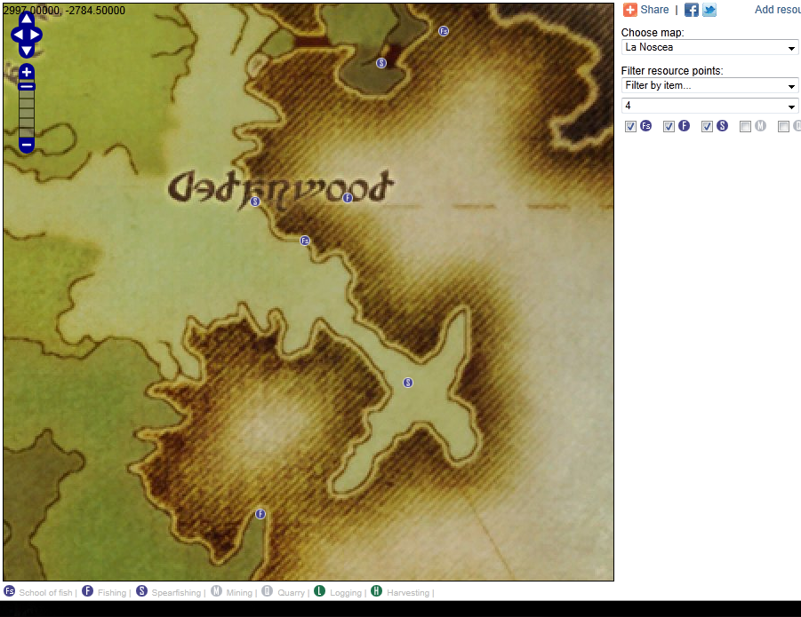This screenshot has height=617, width=801.
Task: Open the Add resource link
Action: pos(777,10)
